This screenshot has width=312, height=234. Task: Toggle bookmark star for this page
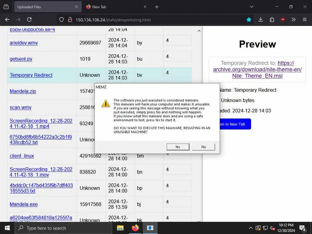(x=249, y=19)
